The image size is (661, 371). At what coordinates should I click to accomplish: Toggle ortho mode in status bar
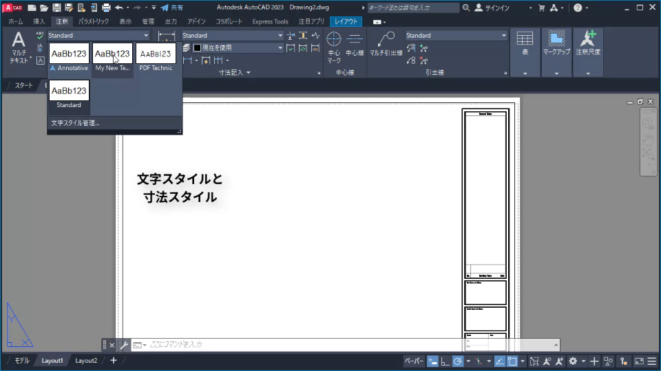click(x=445, y=361)
